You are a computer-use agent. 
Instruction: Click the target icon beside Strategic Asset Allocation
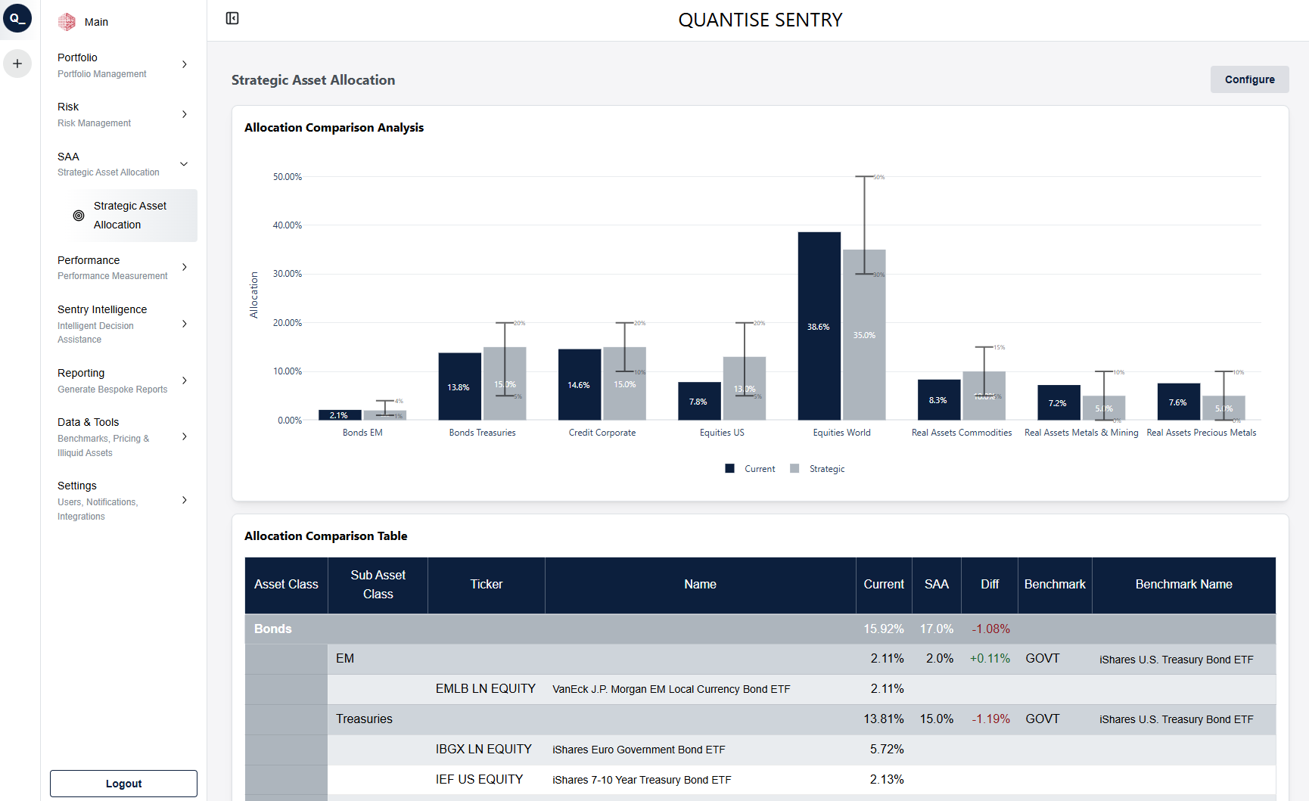point(79,215)
